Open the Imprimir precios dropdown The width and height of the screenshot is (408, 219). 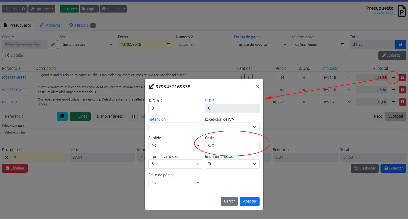tap(232, 164)
